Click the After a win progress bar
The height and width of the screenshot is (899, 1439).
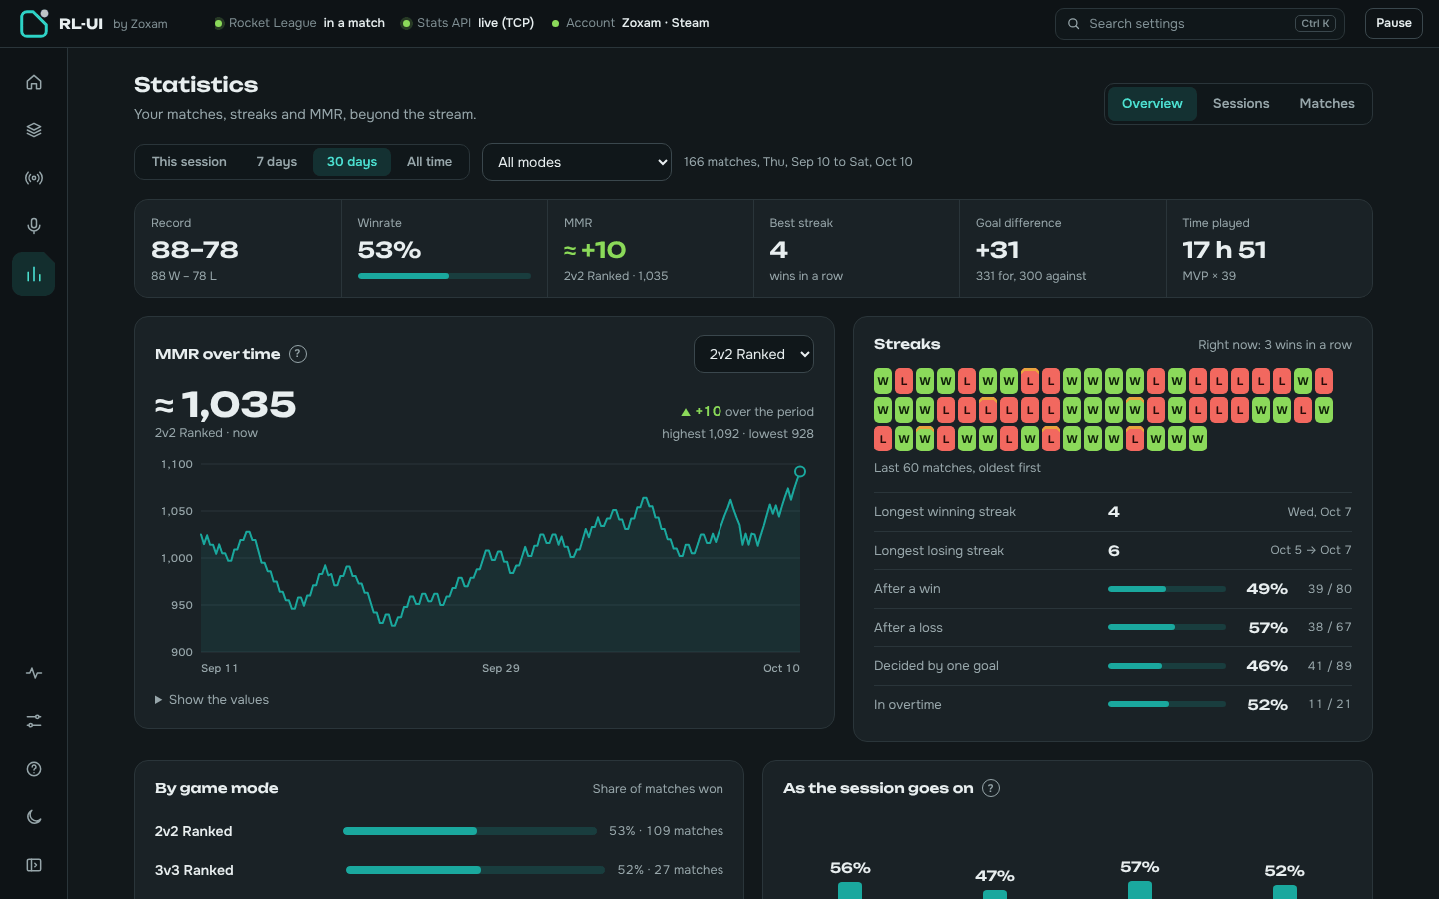click(x=1167, y=589)
